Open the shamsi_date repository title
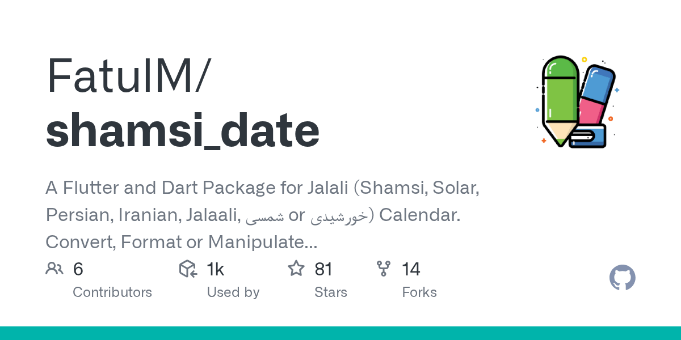 183,130
